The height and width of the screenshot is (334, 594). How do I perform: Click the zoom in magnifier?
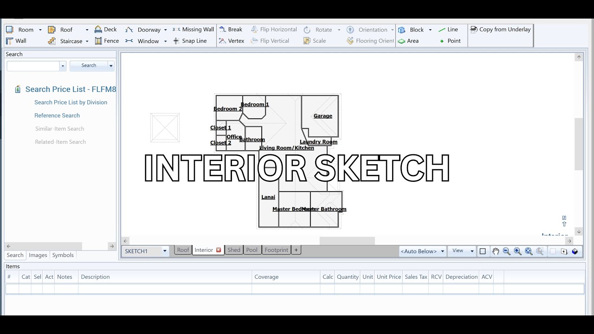click(x=518, y=251)
